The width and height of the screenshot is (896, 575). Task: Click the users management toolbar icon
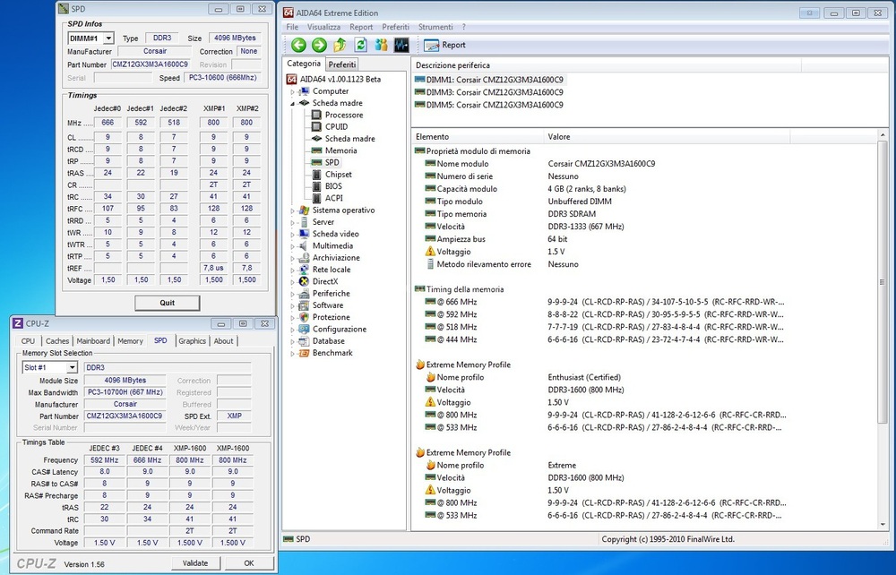coord(381,45)
